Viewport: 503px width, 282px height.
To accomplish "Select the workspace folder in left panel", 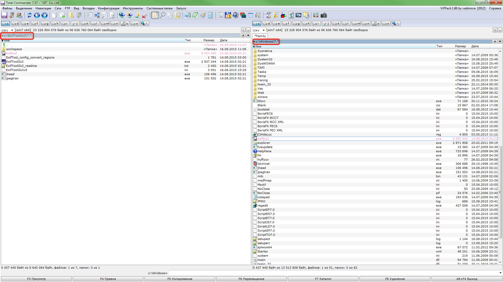I will (126, 49).
